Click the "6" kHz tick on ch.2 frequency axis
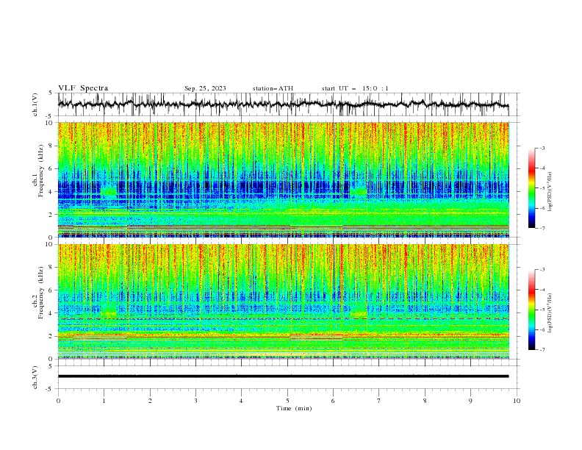The image size is (582, 450). coord(51,290)
